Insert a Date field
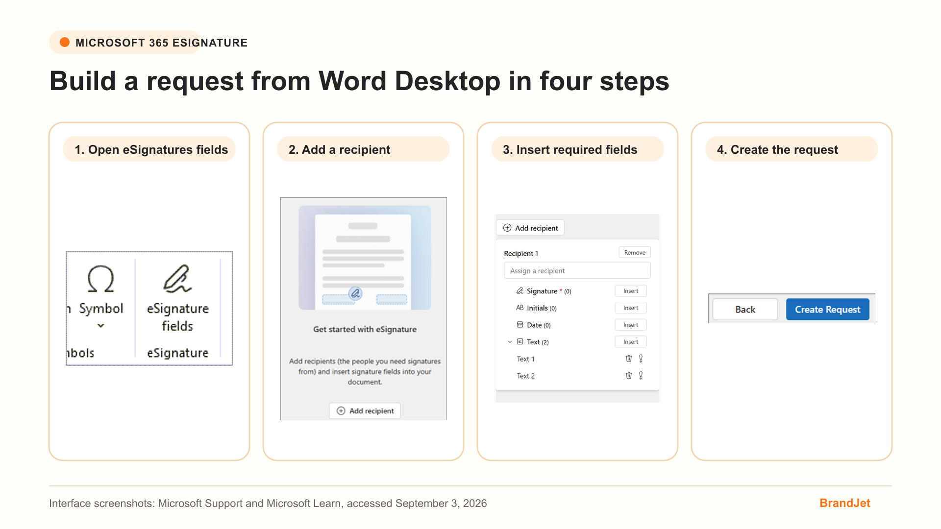The height and width of the screenshot is (529, 941). pyautogui.click(x=631, y=325)
